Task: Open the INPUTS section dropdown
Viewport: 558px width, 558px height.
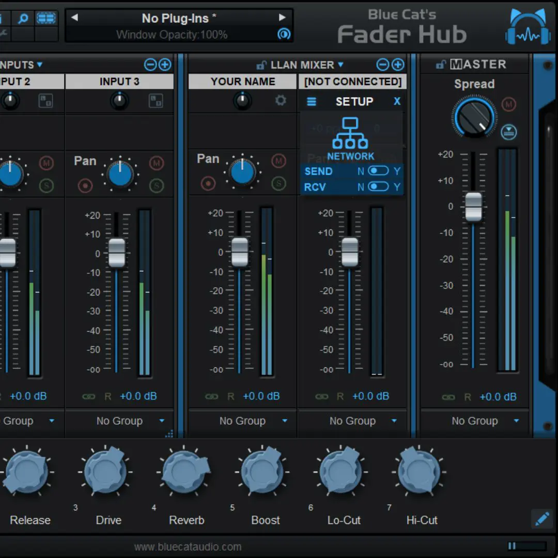Action: pyautogui.click(x=40, y=65)
